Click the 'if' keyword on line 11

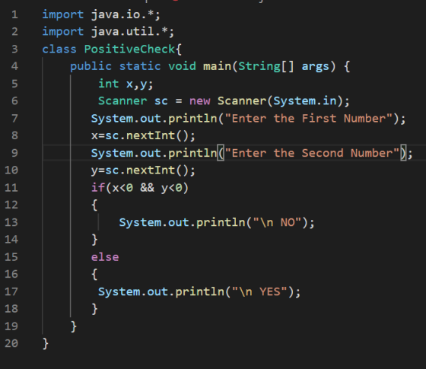click(98, 187)
